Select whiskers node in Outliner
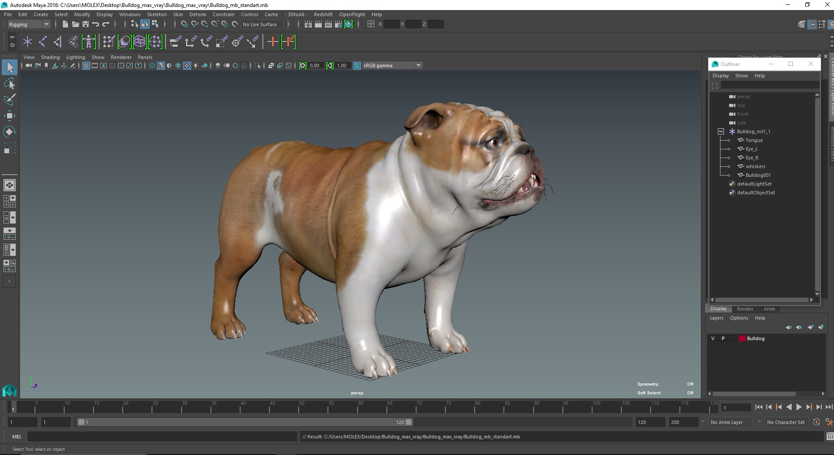The width and height of the screenshot is (834, 455). pos(755,166)
